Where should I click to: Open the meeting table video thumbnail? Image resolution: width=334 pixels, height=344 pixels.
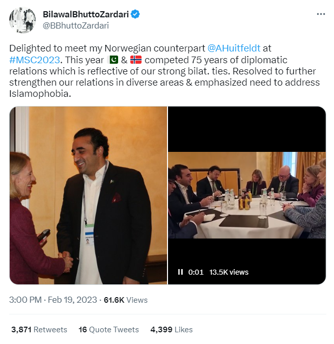click(x=247, y=195)
